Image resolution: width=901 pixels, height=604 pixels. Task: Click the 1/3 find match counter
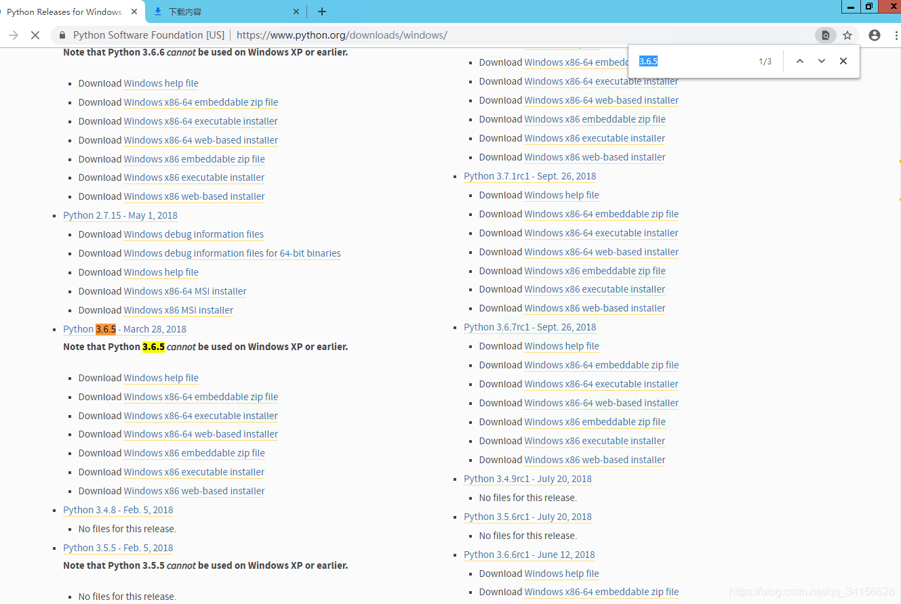coord(765,62)
